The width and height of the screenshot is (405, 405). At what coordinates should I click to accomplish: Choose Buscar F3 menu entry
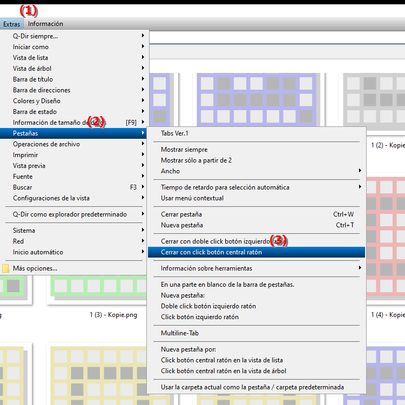click(73, 187)
